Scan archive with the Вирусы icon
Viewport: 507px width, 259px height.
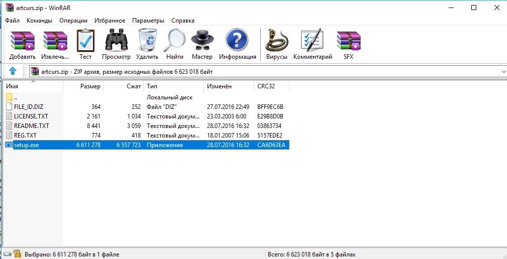pos(277,40)
